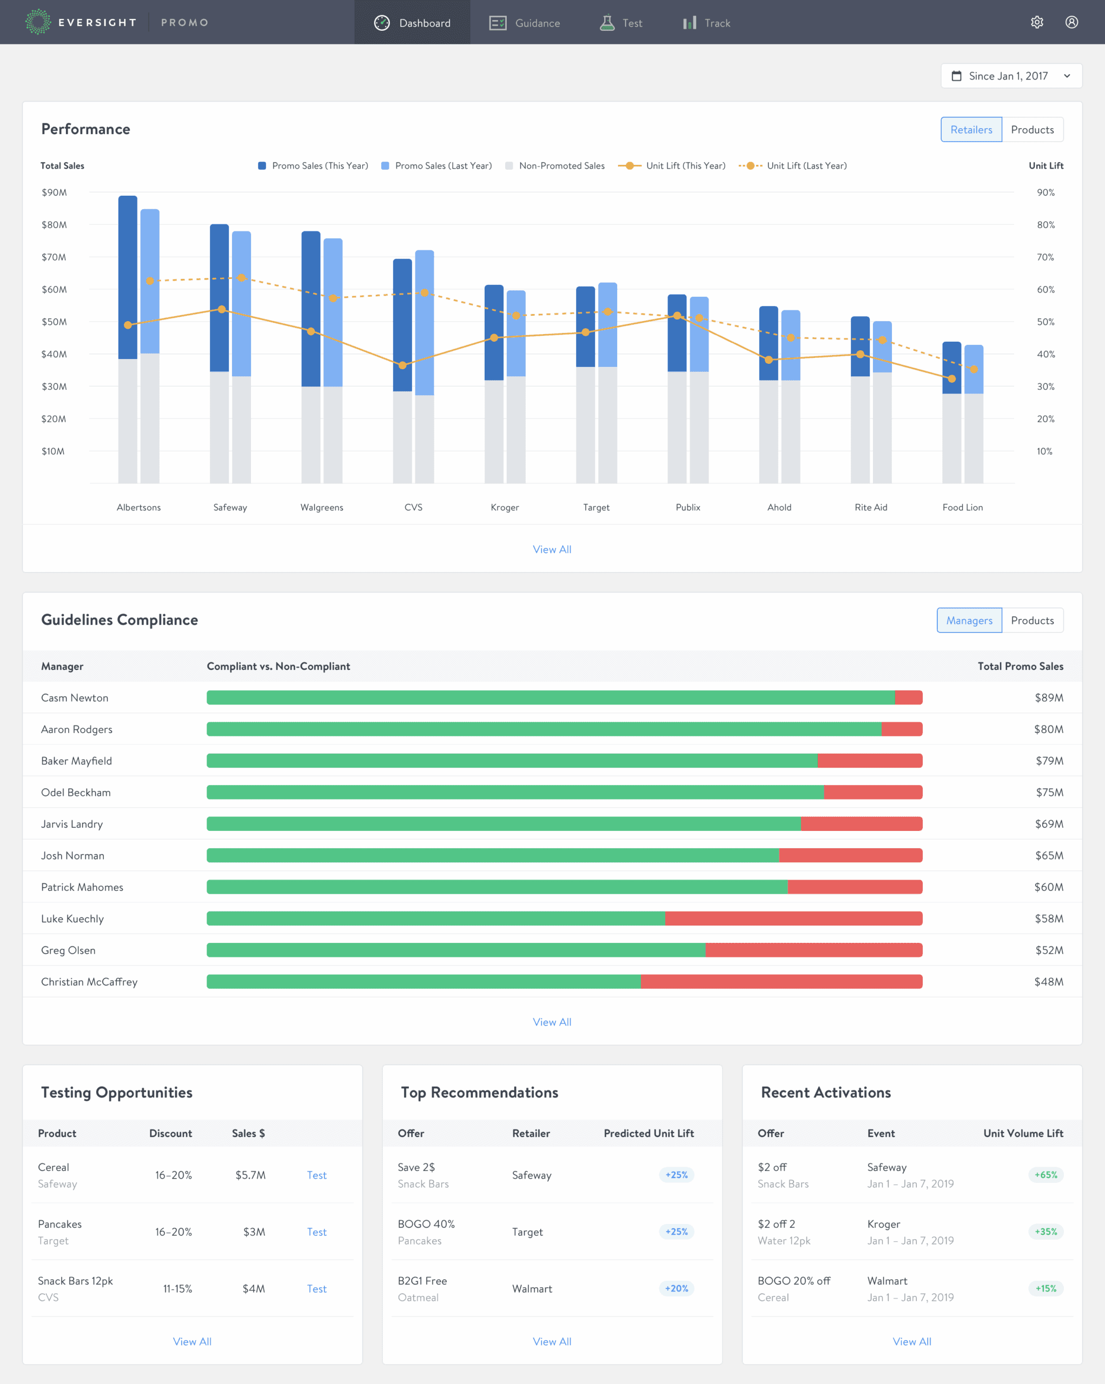The width and height of the screenshot is (1105, 1384).
Task: Click the BOGO 40% Pancakes offer
Action: tap(426, 1232)
